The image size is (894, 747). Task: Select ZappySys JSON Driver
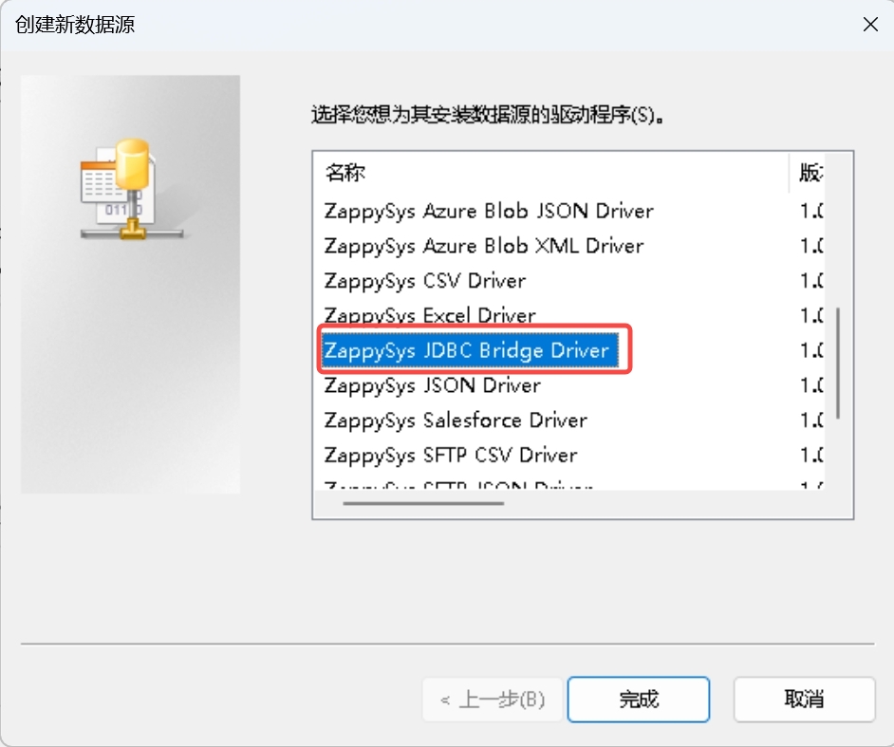pyautogui.click(x=432, y=385)
